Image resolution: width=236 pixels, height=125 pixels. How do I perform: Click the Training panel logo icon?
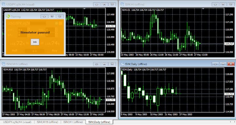(8, 16)
